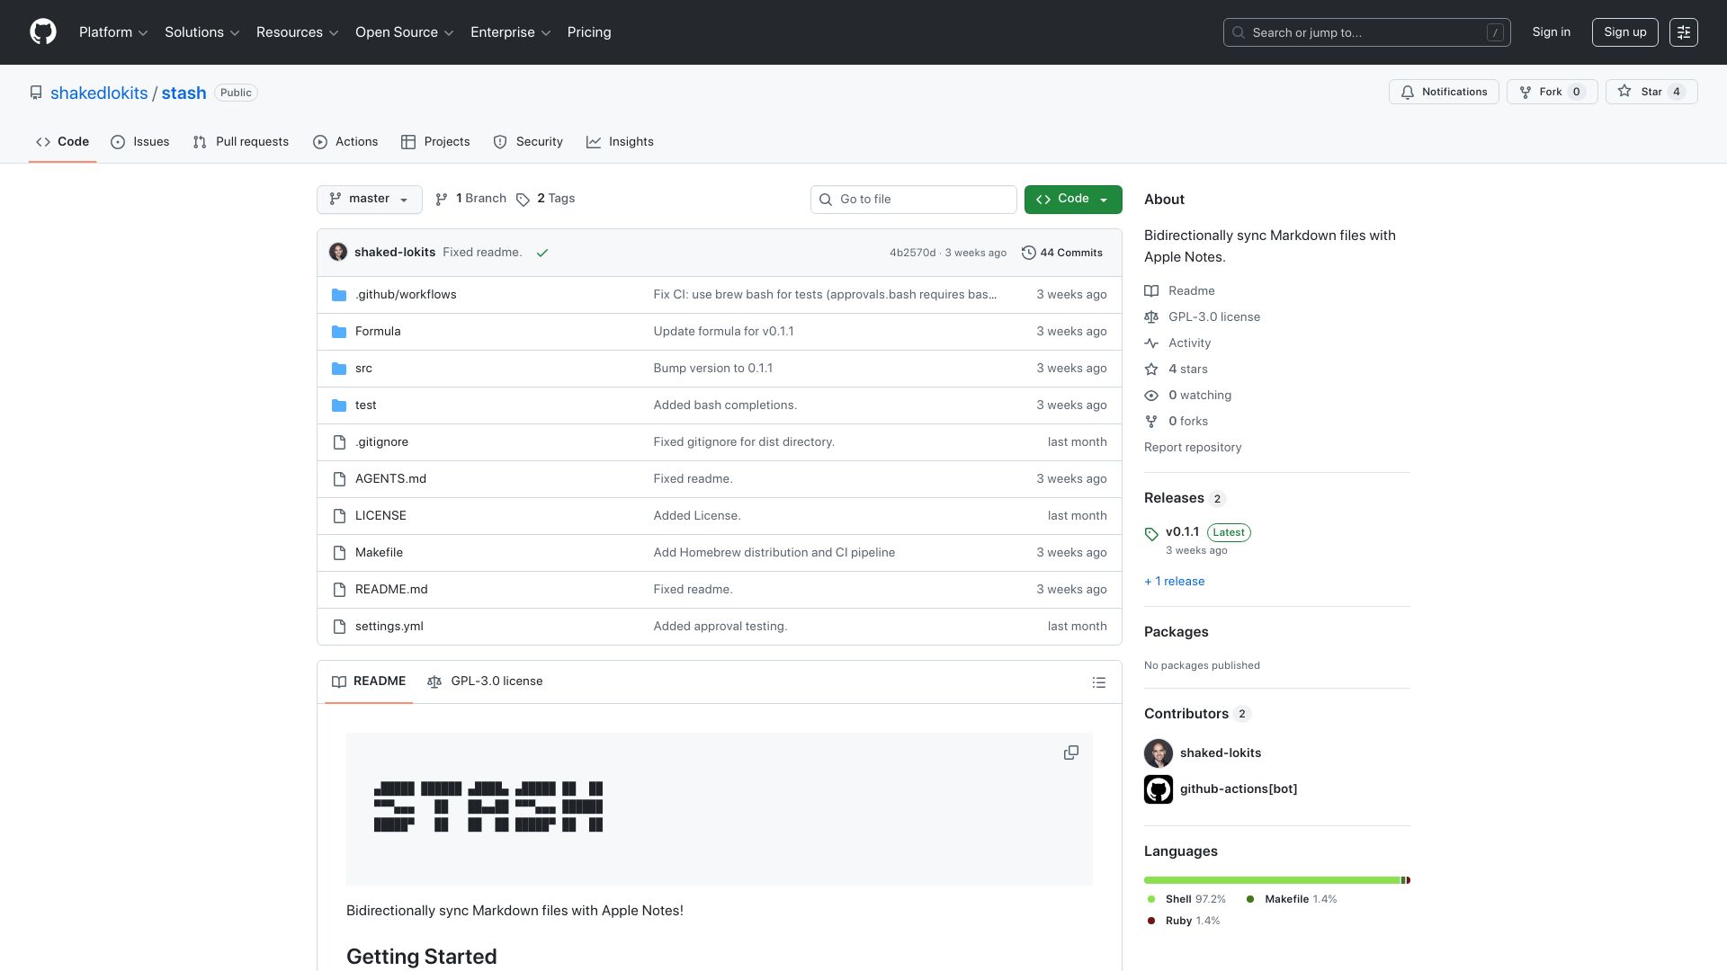Image resolution: width=1727 pixels, height=971 pixels.
Task: Click the Notifications bell button
Action: tap(1444, 92)
